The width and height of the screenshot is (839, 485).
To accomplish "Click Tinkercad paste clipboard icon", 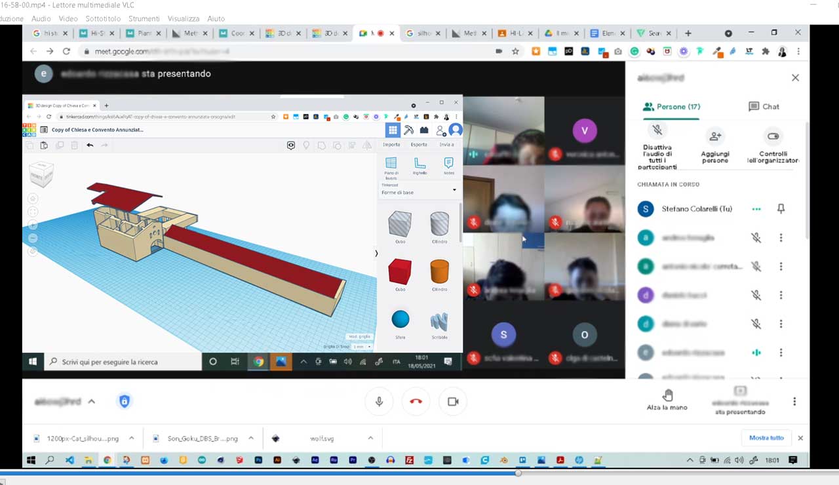I will [x=44, y=145].
